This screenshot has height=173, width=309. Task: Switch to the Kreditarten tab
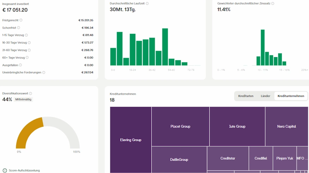tap(246, 96)
